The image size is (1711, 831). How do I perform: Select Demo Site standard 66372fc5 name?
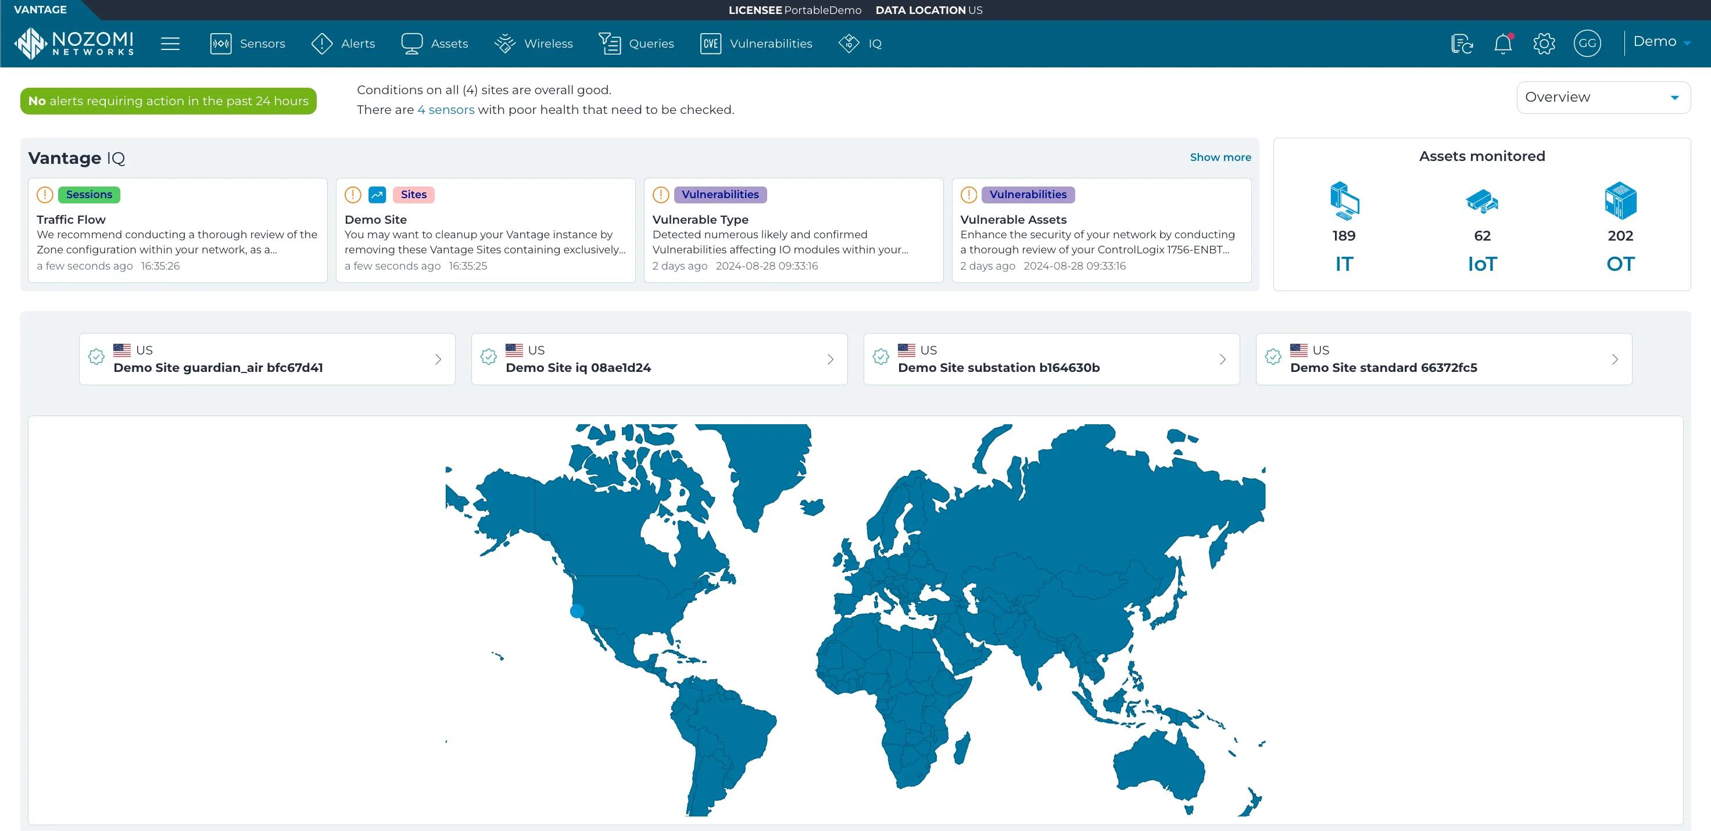tap(1384, 368)
